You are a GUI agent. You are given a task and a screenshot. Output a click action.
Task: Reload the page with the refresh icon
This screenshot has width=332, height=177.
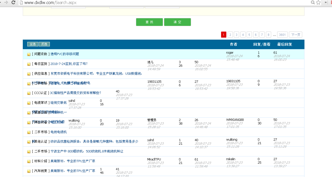[x=13, y=3]
